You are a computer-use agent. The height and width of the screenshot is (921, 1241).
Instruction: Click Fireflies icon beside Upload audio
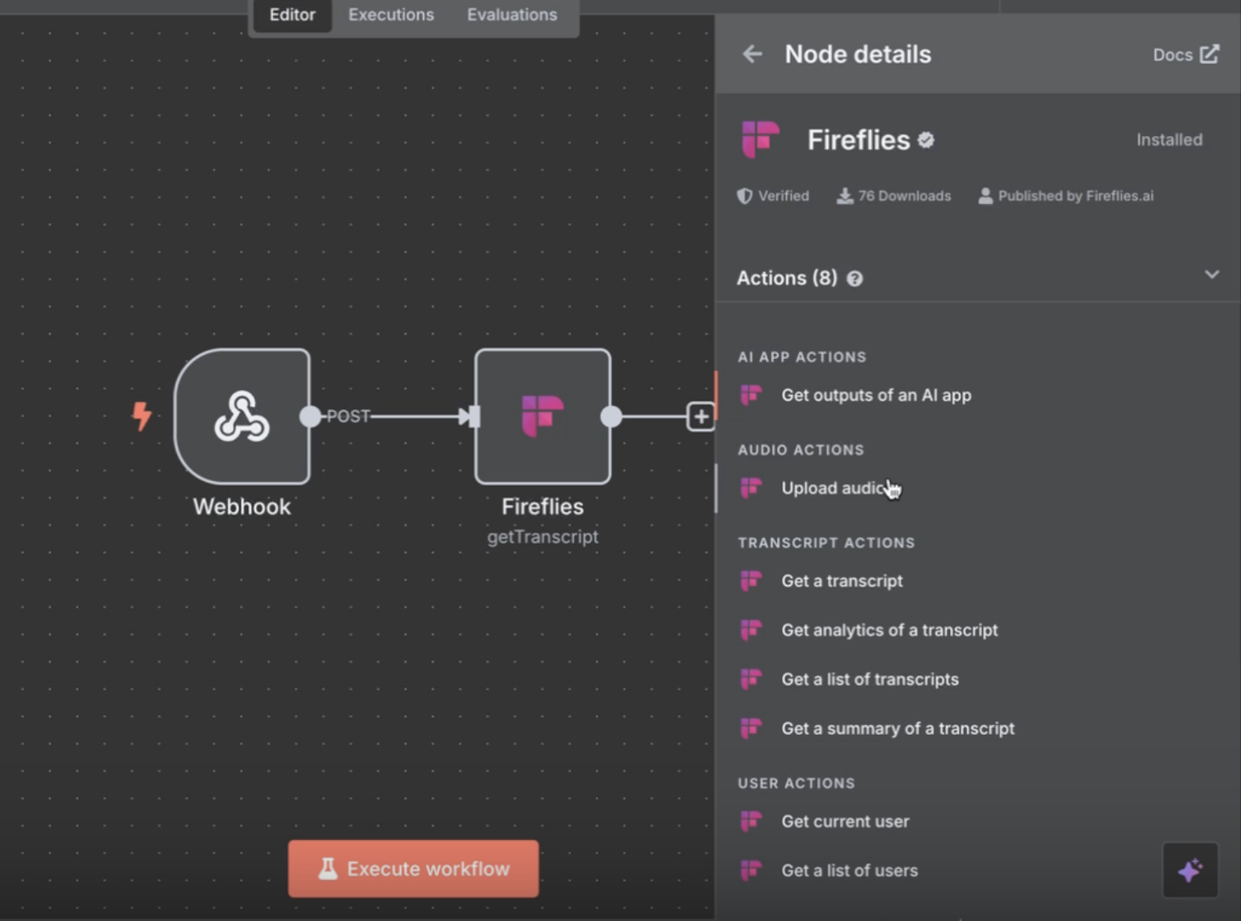click(751, 488)
